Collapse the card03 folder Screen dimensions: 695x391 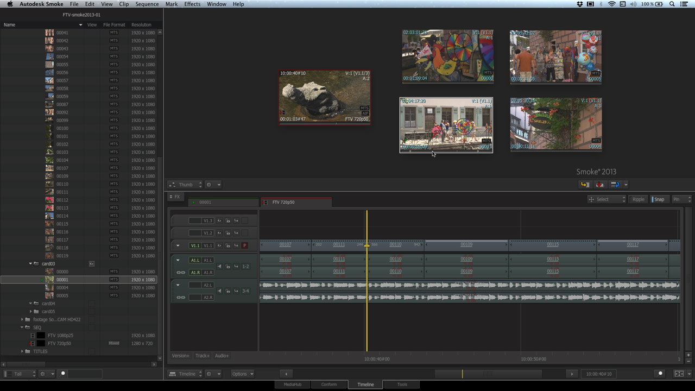tap(30, 264)
